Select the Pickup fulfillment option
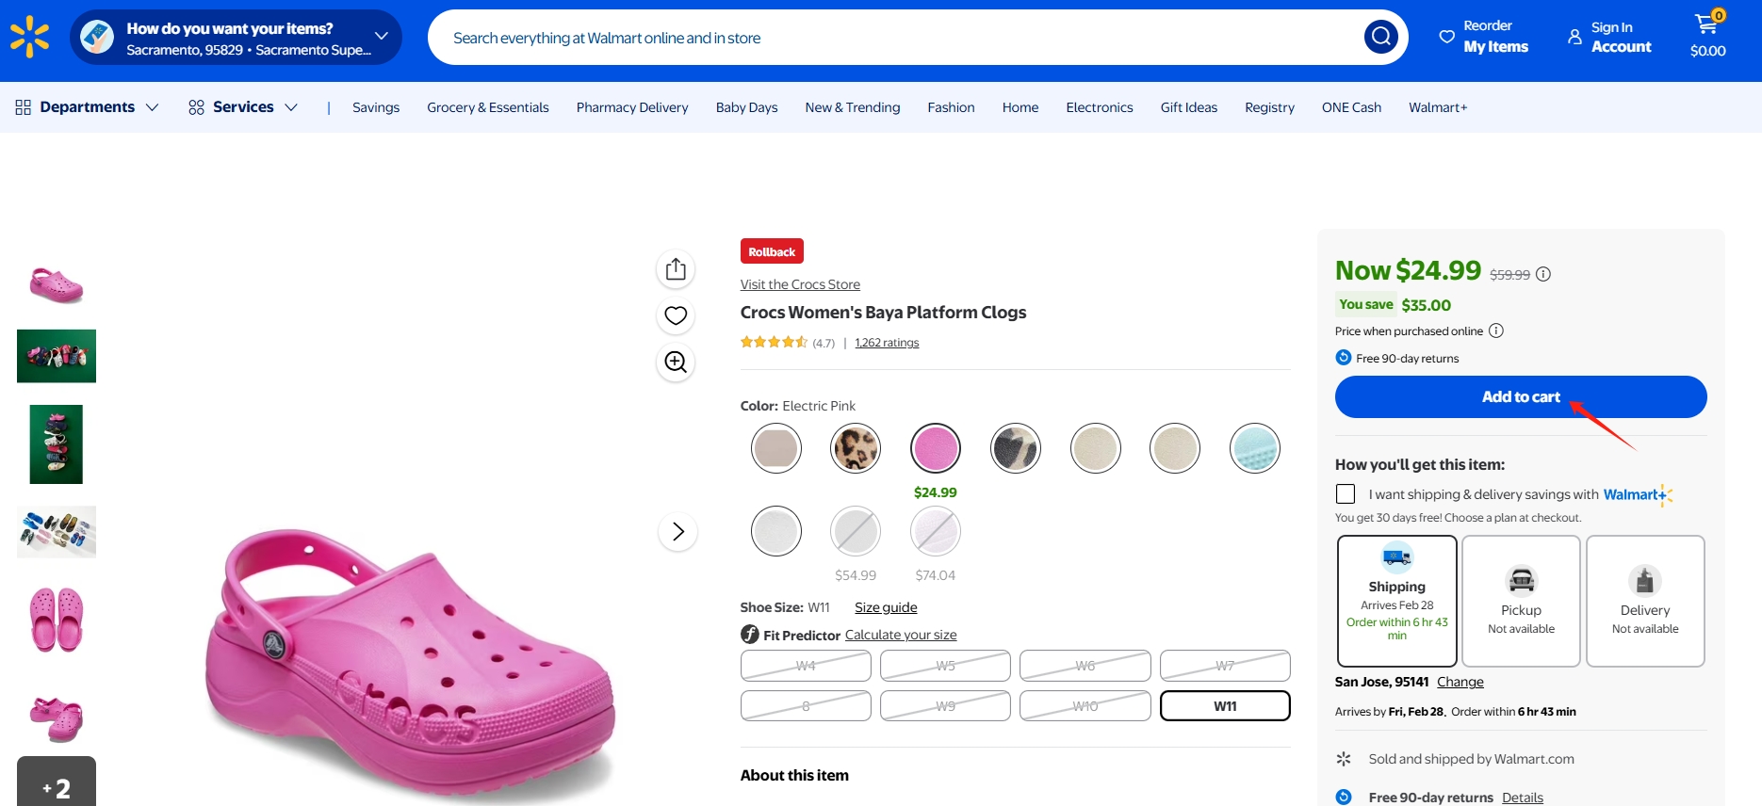This screenshot has width=1762, height=806. coord(1522,601)
